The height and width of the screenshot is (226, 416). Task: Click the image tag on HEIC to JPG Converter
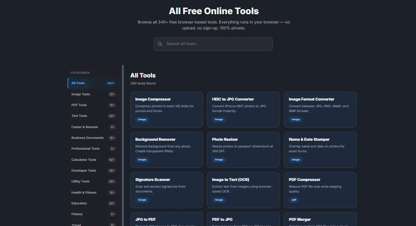point(219,120)
